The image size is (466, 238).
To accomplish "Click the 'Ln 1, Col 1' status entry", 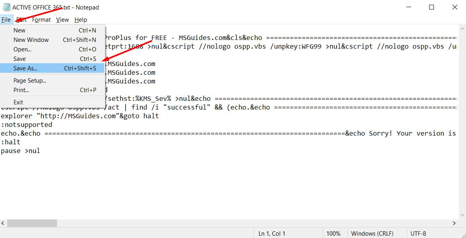I will pos(272,234).
